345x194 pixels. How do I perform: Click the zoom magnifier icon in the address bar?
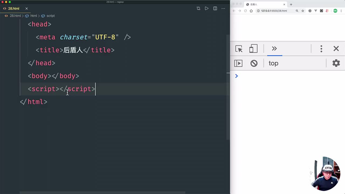click(x=297, y=11)
